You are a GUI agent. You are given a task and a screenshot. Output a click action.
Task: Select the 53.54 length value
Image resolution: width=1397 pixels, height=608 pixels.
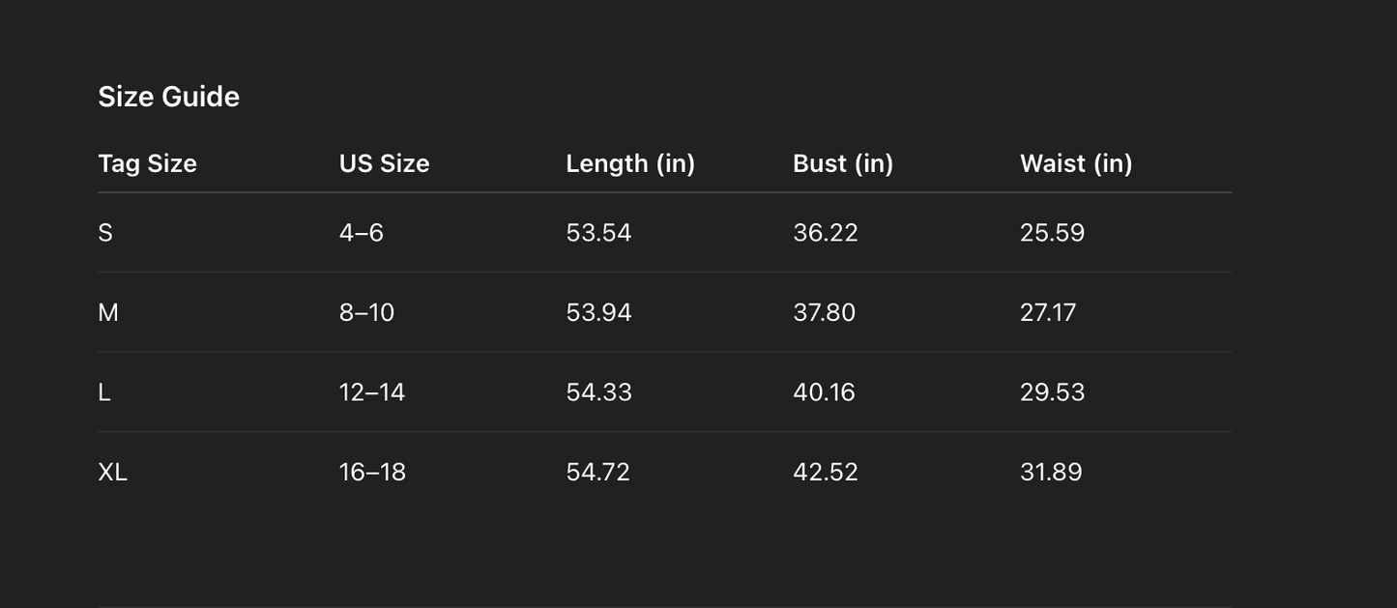click(x=598, y=233)
